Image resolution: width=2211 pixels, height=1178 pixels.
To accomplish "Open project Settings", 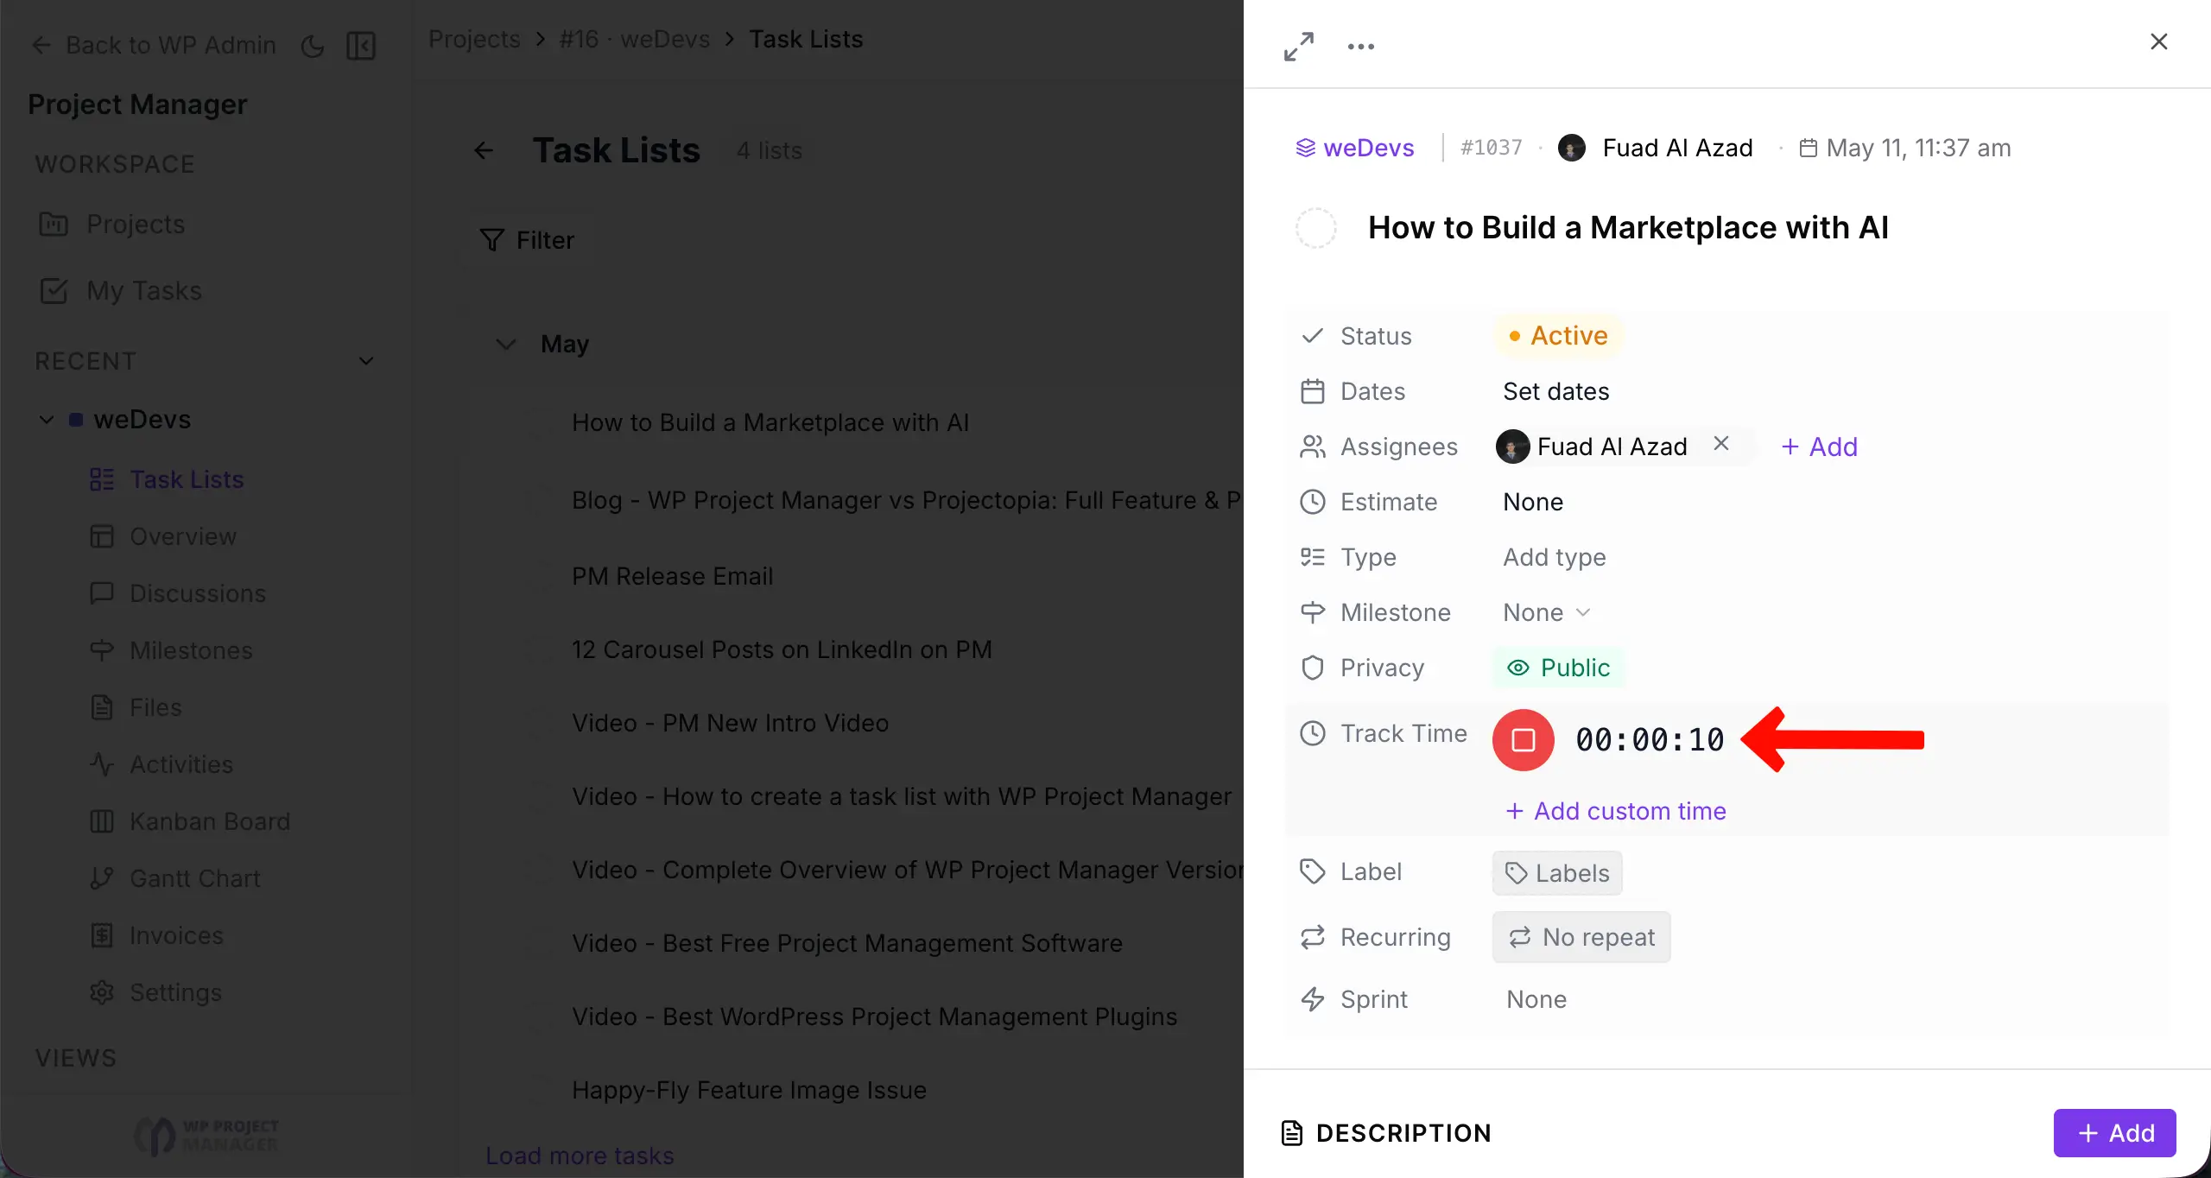I will pos(155,992).
